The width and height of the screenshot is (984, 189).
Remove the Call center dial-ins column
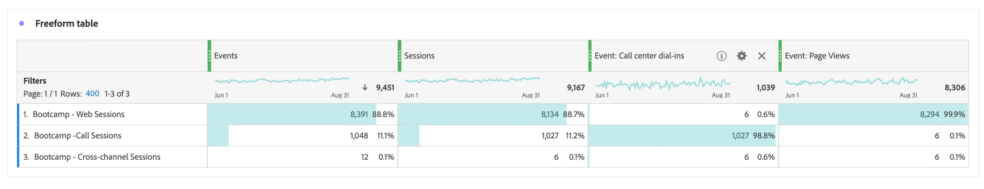tap(762, 56)
